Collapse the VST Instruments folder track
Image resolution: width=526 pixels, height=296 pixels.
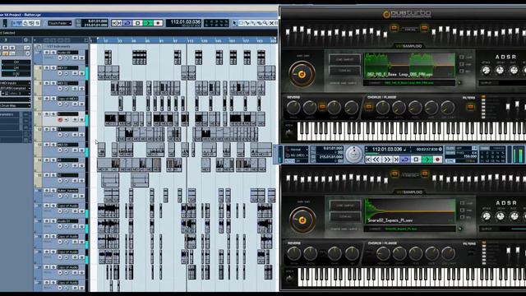point(39,46)
